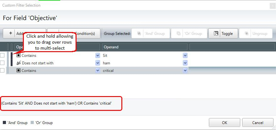
Task: Click the Operand column header
Action: tap(145, 47)
